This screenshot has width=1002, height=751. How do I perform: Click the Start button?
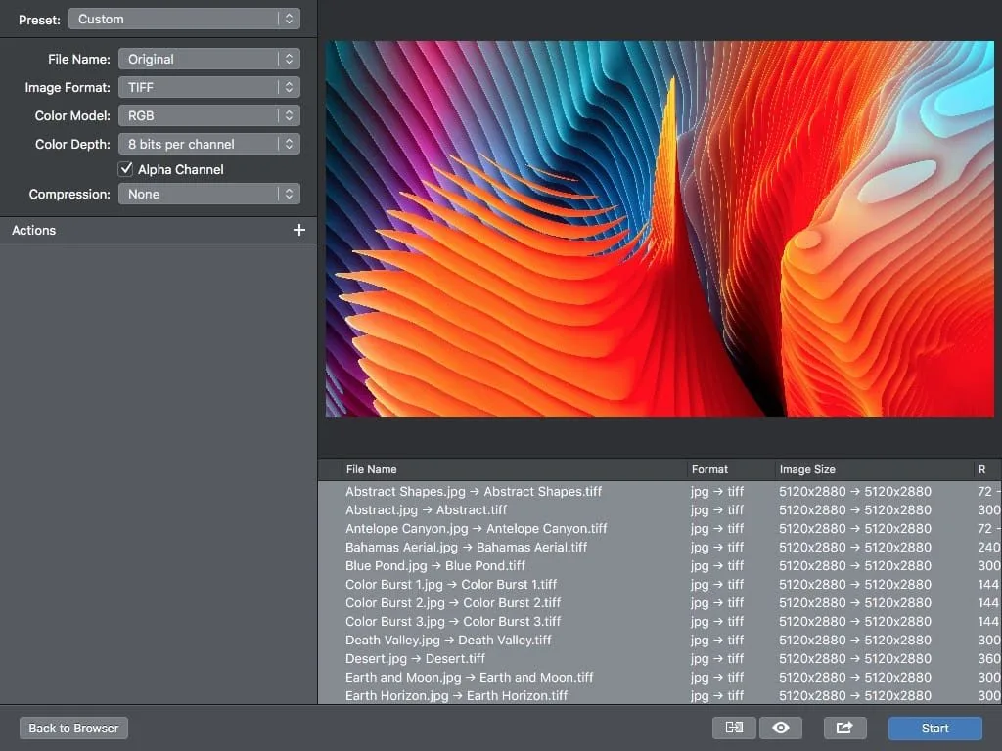click(x=934, y=728)
